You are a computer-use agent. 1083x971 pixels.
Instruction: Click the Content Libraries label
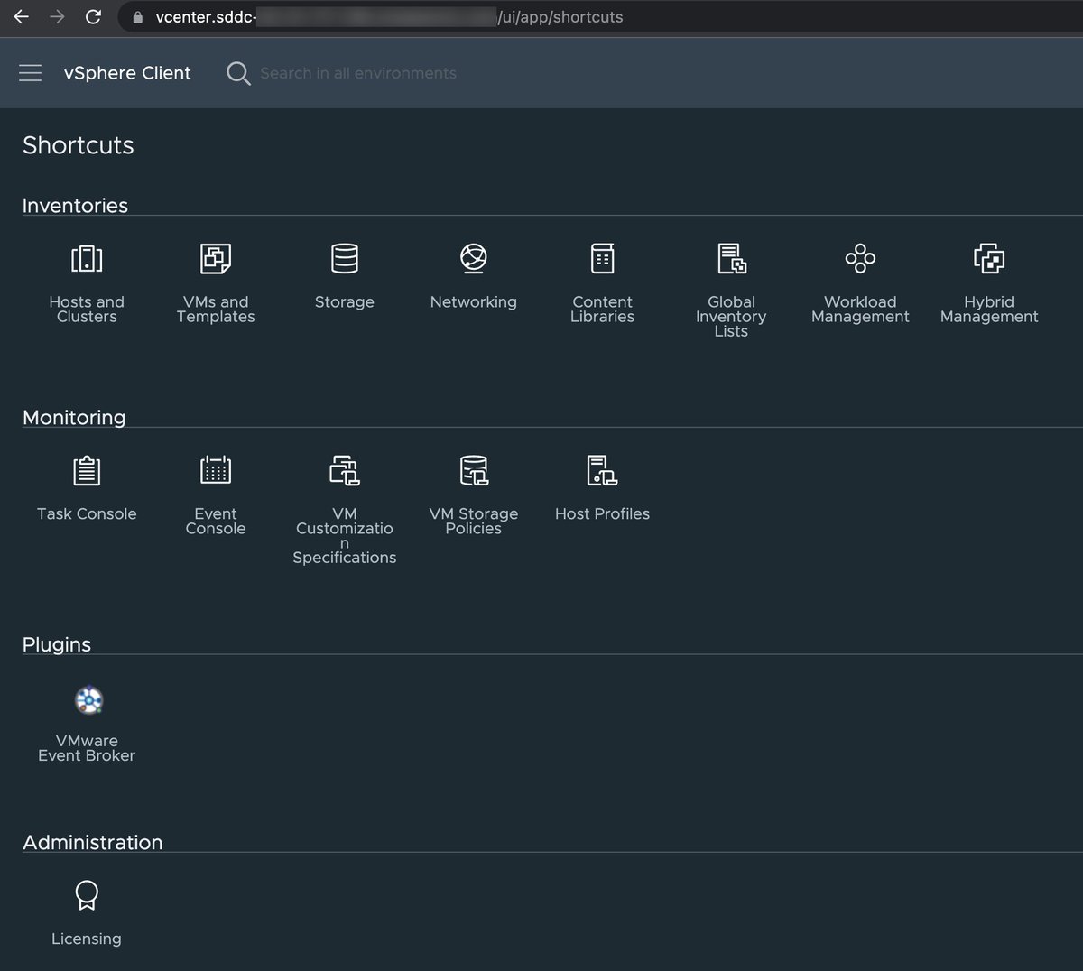point(602,310)
